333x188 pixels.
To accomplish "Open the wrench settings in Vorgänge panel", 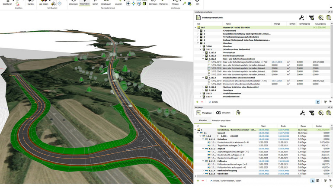I will [x=302, y=113].
